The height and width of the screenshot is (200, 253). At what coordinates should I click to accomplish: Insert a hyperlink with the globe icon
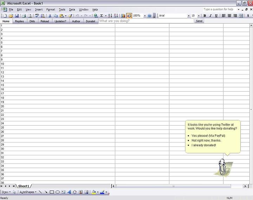(x=96, y=16)
